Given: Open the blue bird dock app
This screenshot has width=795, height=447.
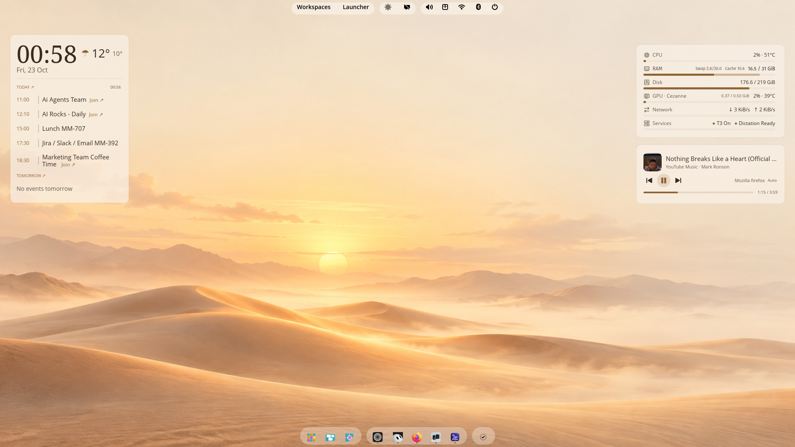Looking at the screenshot, I should click(455, 437).
